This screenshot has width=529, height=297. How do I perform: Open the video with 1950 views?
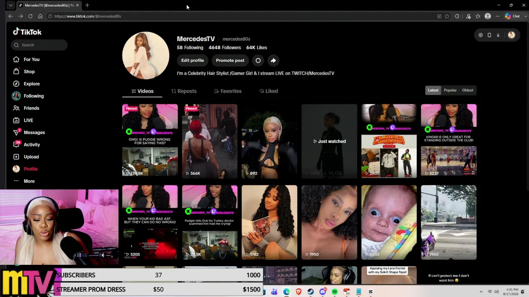point(329,222)
